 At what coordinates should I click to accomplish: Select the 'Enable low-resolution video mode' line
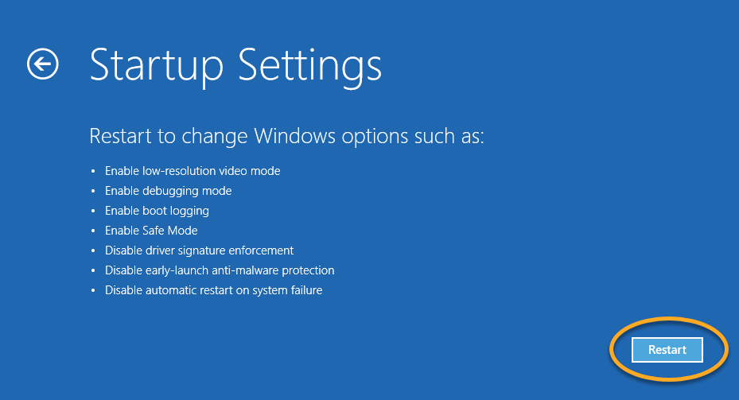[x=193, y=171]
